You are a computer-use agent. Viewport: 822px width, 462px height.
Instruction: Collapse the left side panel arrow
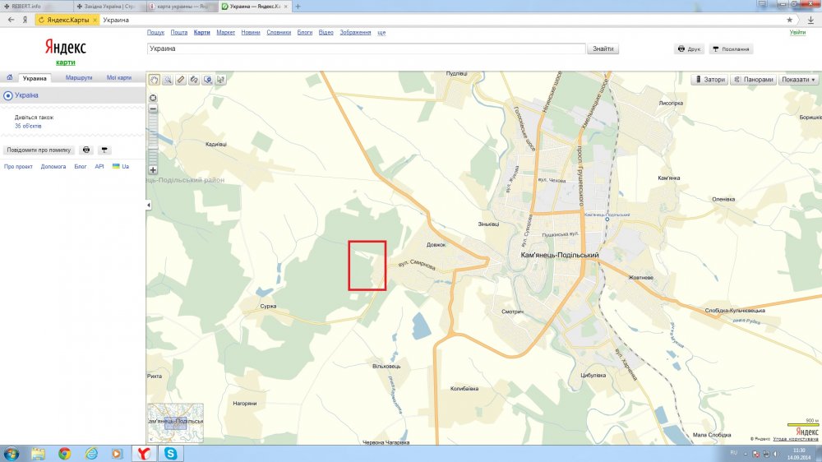tap(149, 205)
